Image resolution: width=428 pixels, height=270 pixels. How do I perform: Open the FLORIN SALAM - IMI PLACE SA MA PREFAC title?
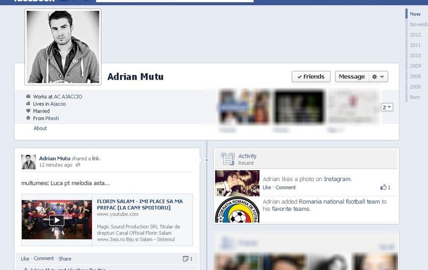(x=140, y=204)
